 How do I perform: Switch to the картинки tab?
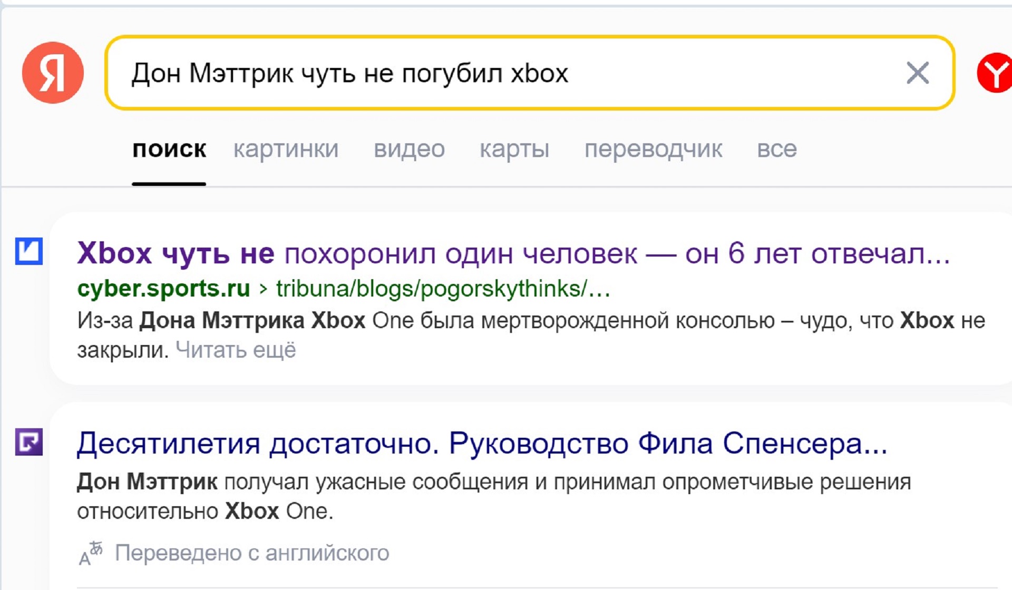click(x=286, y=150)
